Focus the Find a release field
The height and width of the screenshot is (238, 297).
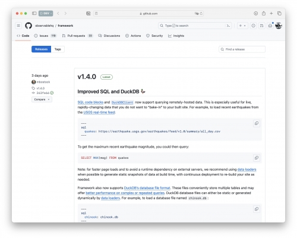point(242,49)
